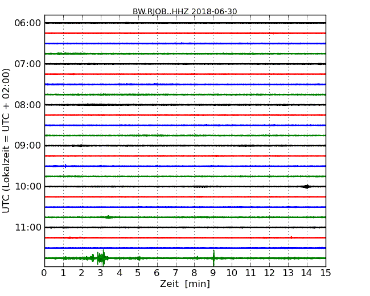The height and width of the screenshot is (296, 370).
Task: Click the UTC Lokalzeit vertical axis label
Action: coord(6,141)
